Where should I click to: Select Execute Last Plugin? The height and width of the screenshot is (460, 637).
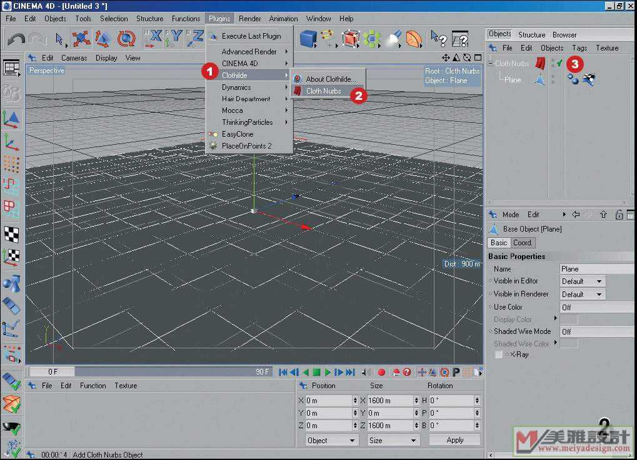249,36
